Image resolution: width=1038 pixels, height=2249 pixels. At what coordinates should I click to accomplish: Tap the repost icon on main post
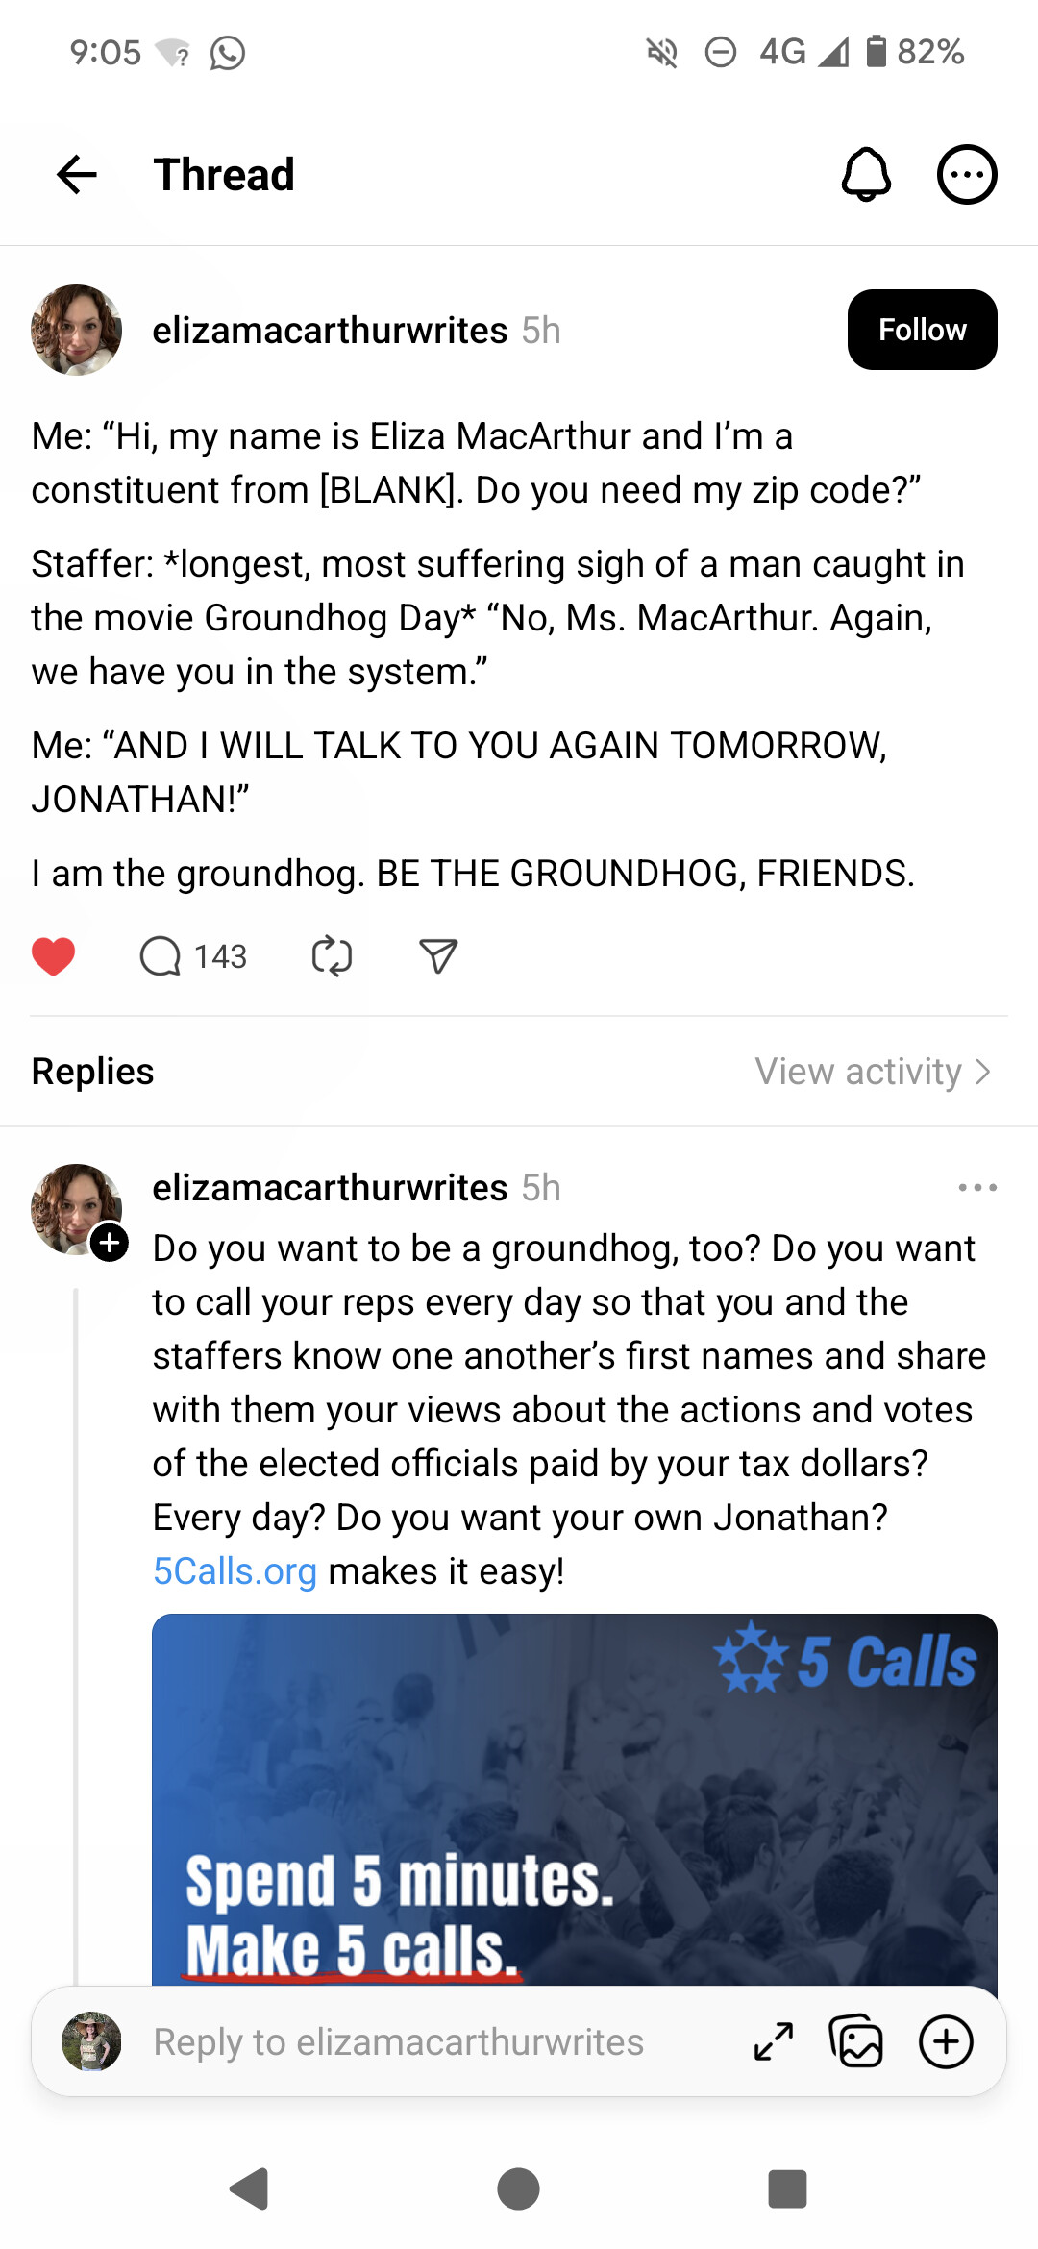pos(332,956)
